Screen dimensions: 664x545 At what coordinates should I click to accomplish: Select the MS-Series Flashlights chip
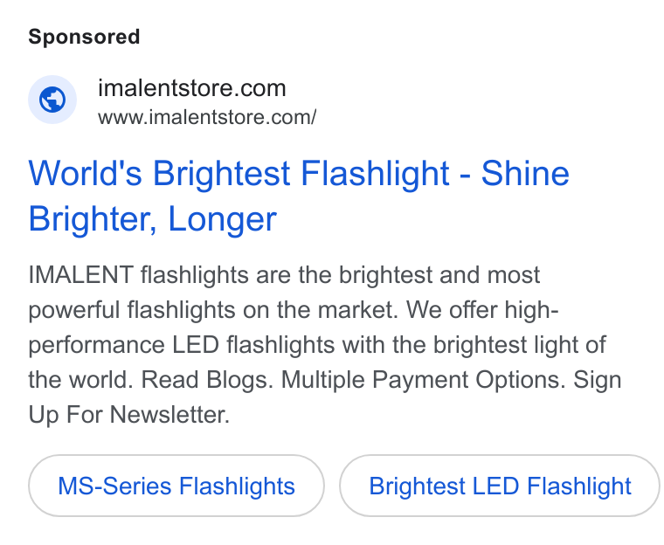tap(176, 486)
